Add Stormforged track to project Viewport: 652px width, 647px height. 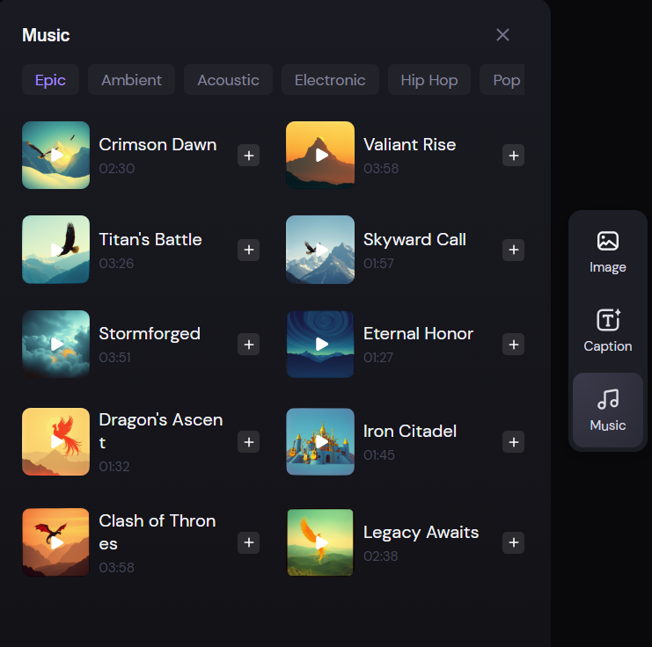click(x=249, y=345)
